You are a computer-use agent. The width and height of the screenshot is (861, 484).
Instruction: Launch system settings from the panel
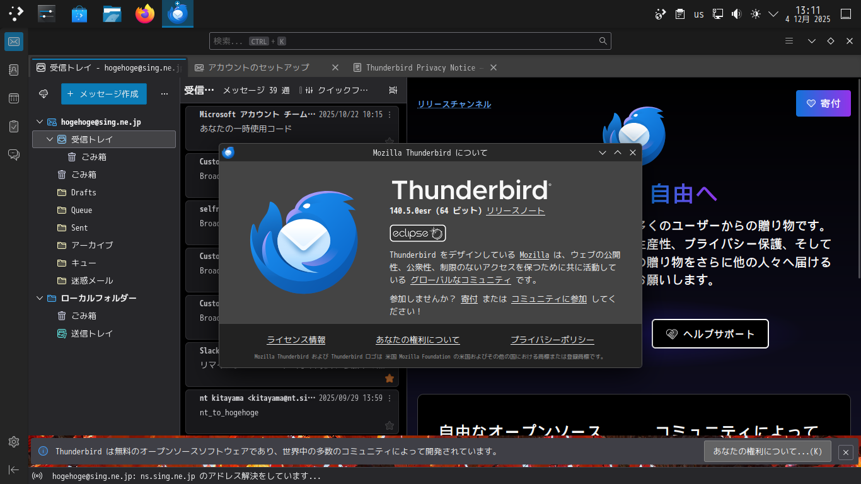(x=47, y=14)
